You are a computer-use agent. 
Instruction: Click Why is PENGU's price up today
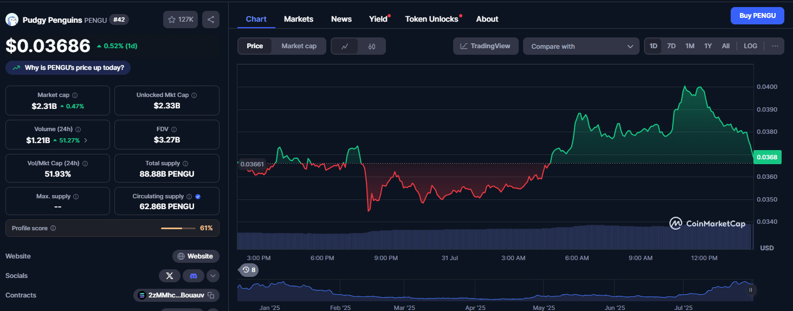click(68, 68)
